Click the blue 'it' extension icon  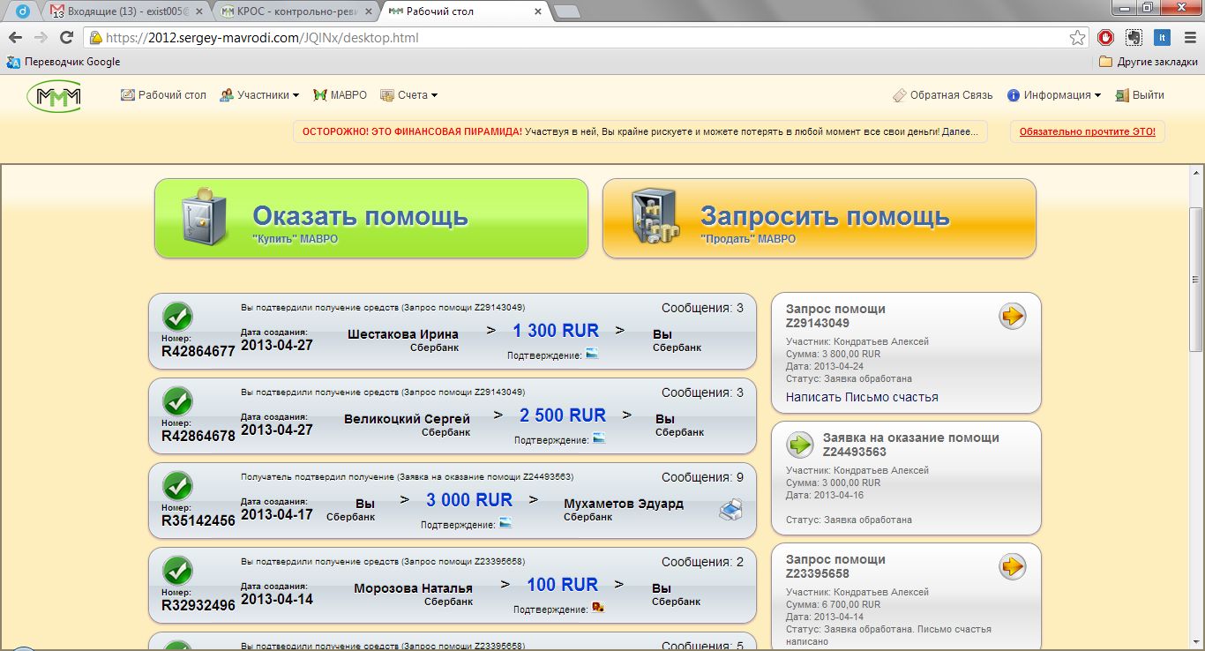pyautogui.click(x=1162, y=38)
